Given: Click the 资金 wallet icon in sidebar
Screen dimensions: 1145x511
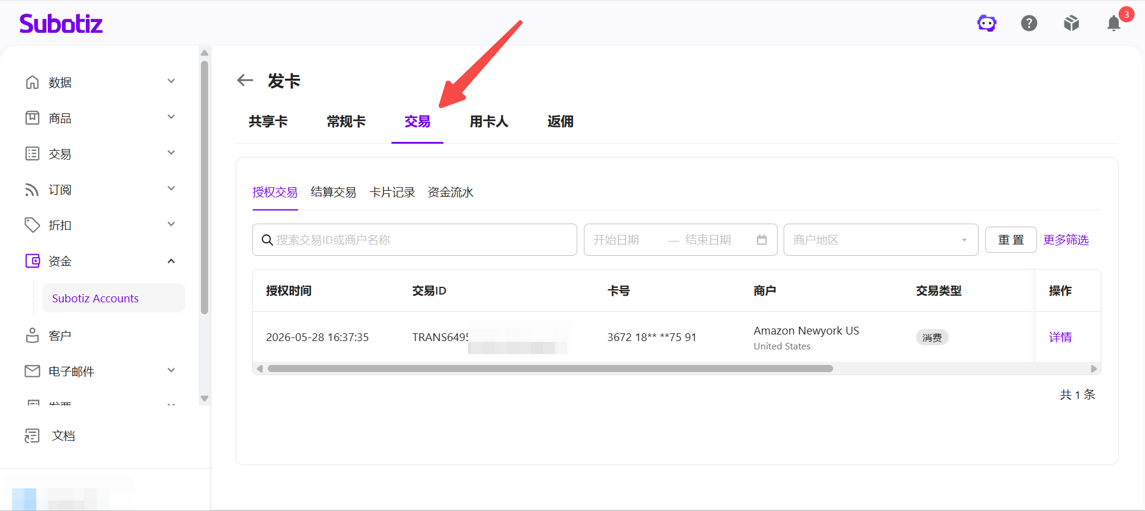Looking at the screenshot, I should pos(32,261).
